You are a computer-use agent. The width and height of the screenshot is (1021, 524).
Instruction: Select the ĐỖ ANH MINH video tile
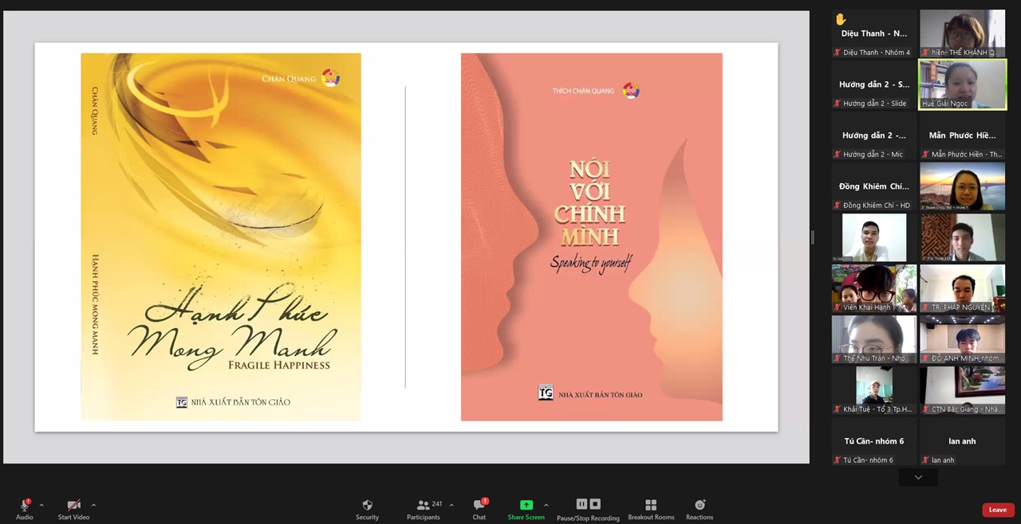962,339
